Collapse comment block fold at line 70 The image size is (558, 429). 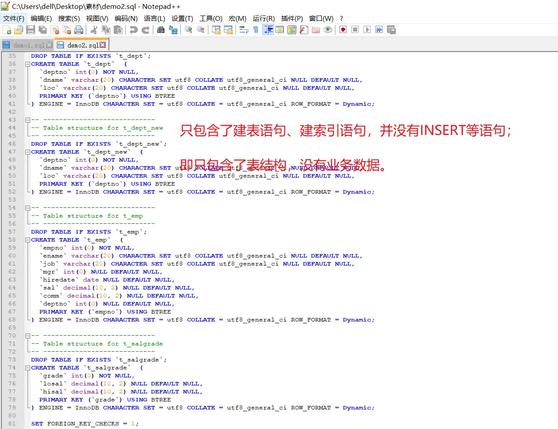pyautogui.click(x=28, y=336)
